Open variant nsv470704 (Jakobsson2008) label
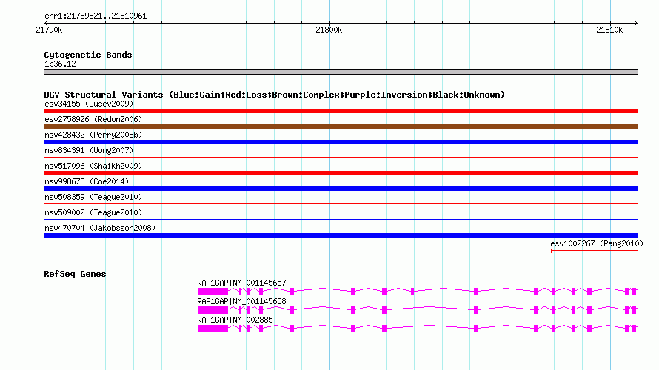659x370 pixels. pos(100,228)
